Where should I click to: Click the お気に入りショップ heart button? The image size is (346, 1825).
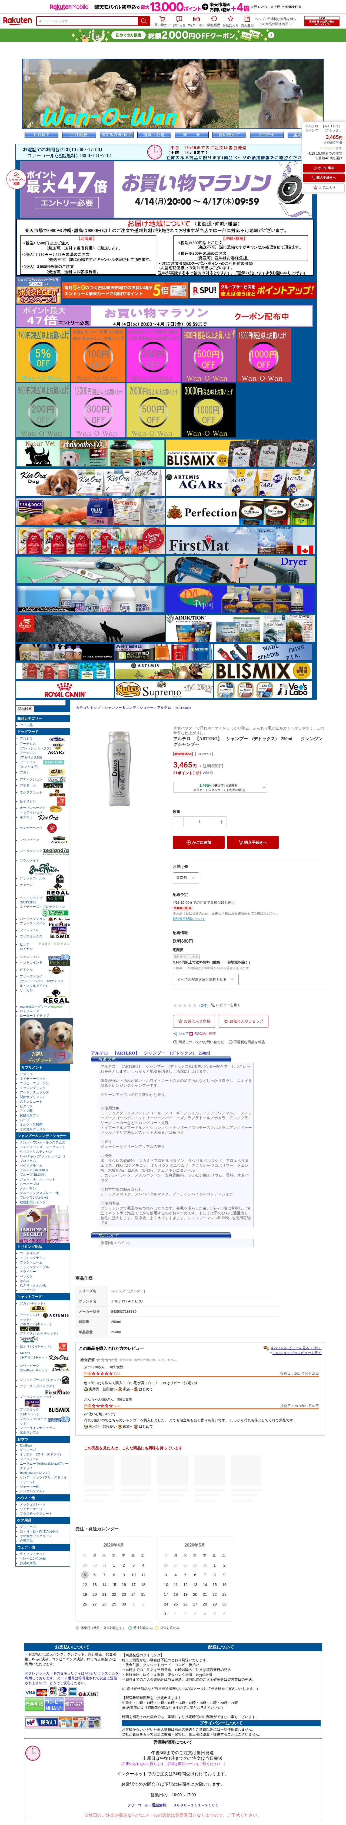[244, 1021]
